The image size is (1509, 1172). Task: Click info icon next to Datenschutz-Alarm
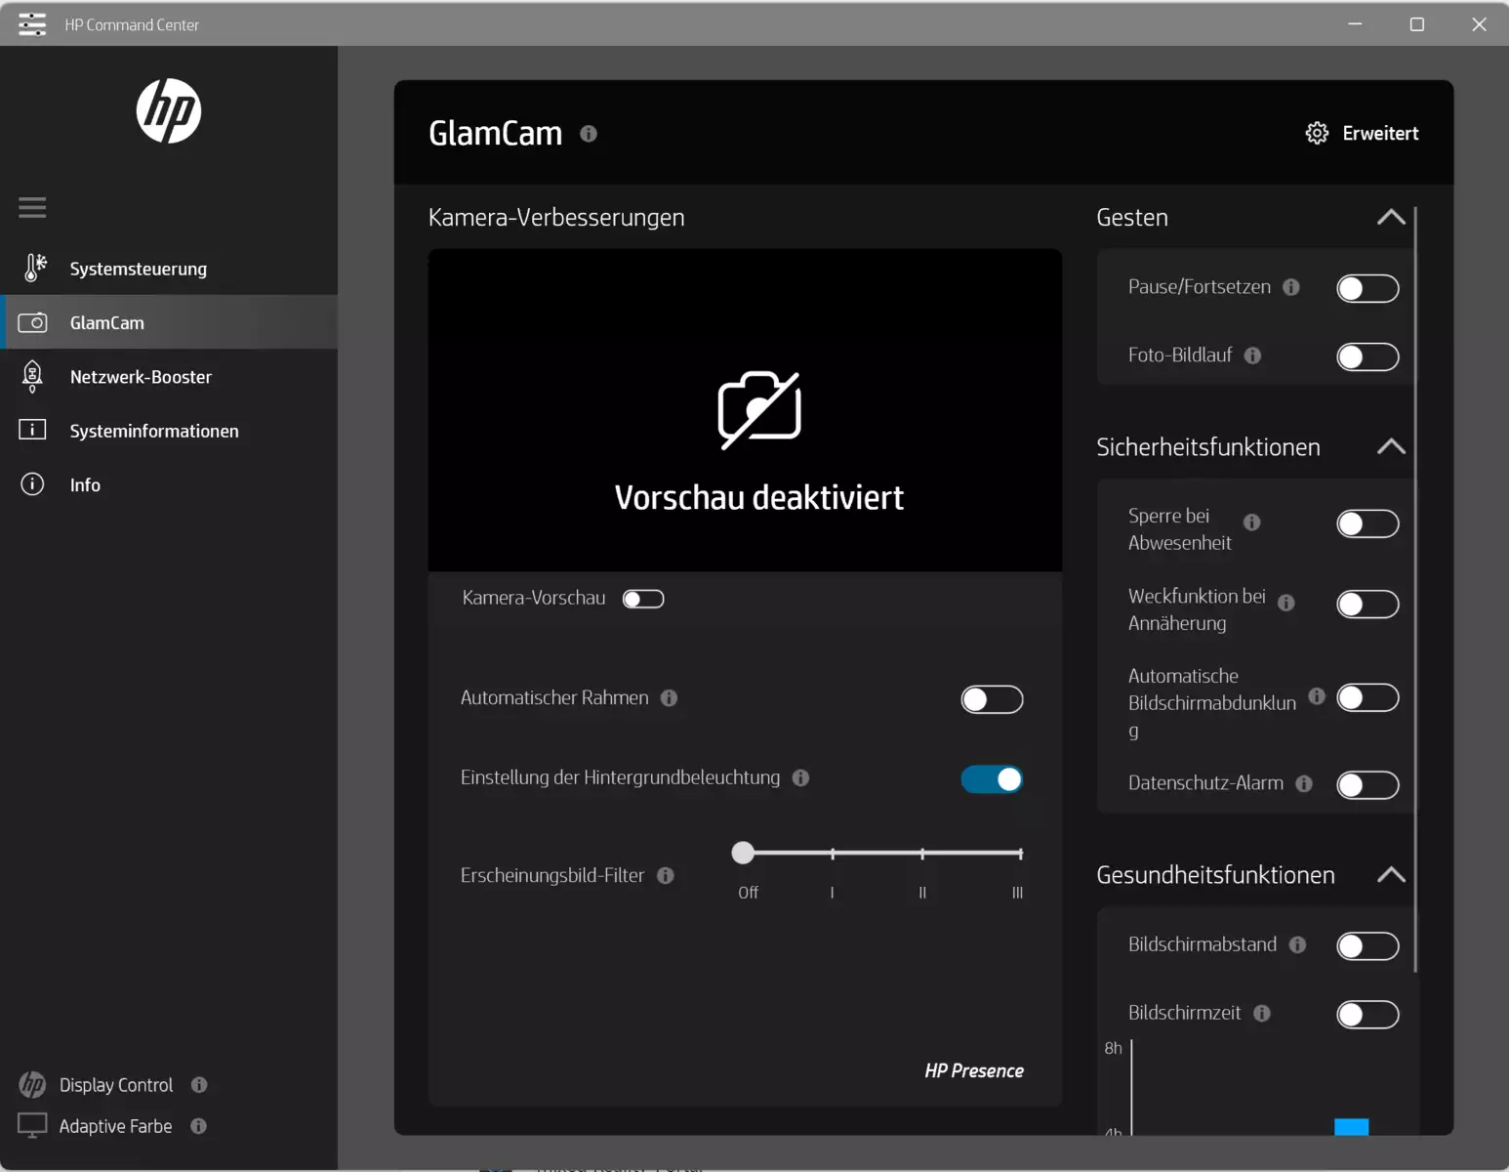(x=1304, y=784)
